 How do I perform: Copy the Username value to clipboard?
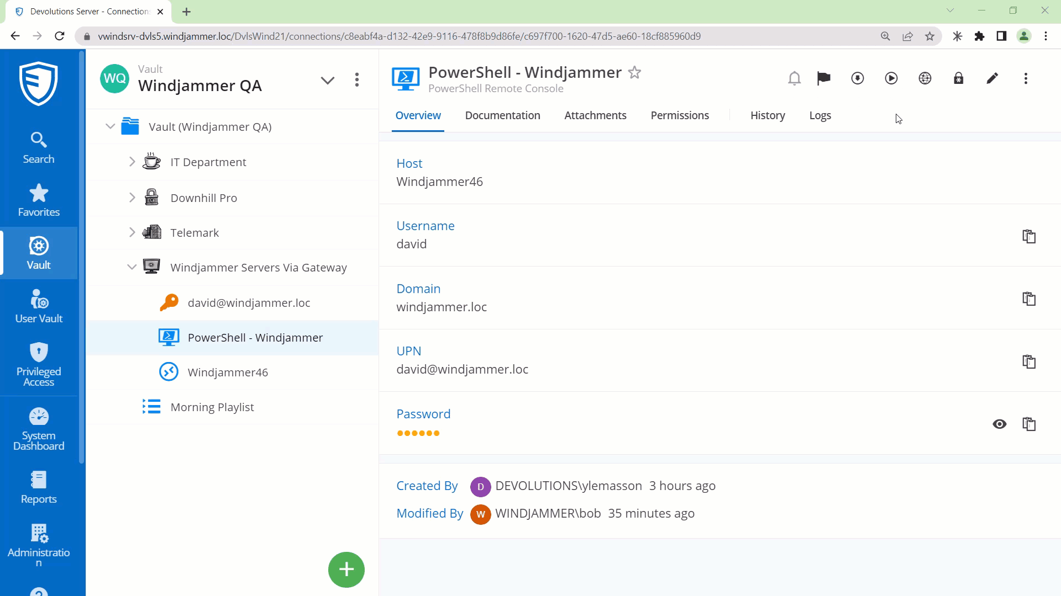point(1029,236)
